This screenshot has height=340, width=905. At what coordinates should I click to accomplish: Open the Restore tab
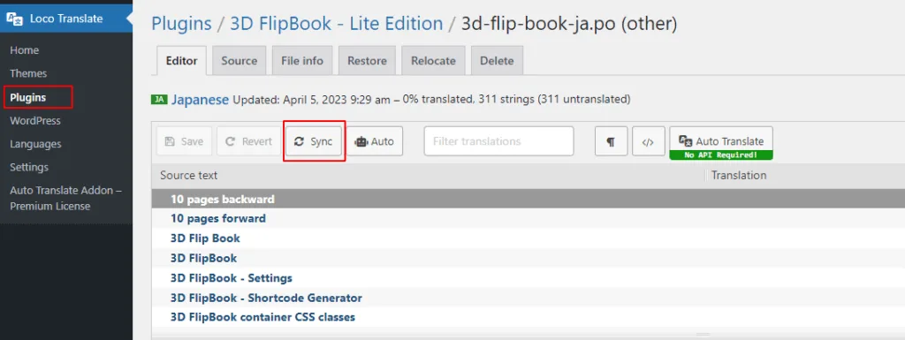tap(367, 61)
